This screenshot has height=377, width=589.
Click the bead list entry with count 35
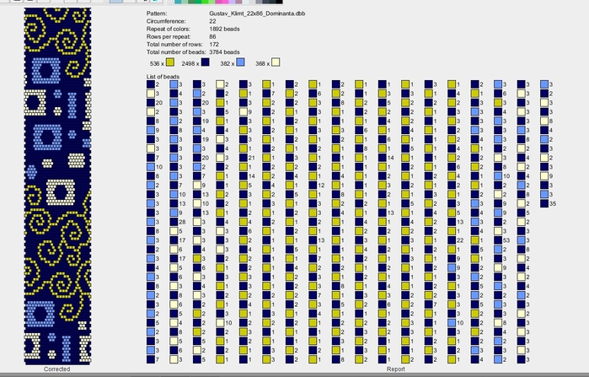(548, 204)
